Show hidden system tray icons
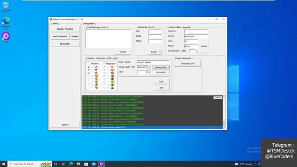 tap(256, 164)
